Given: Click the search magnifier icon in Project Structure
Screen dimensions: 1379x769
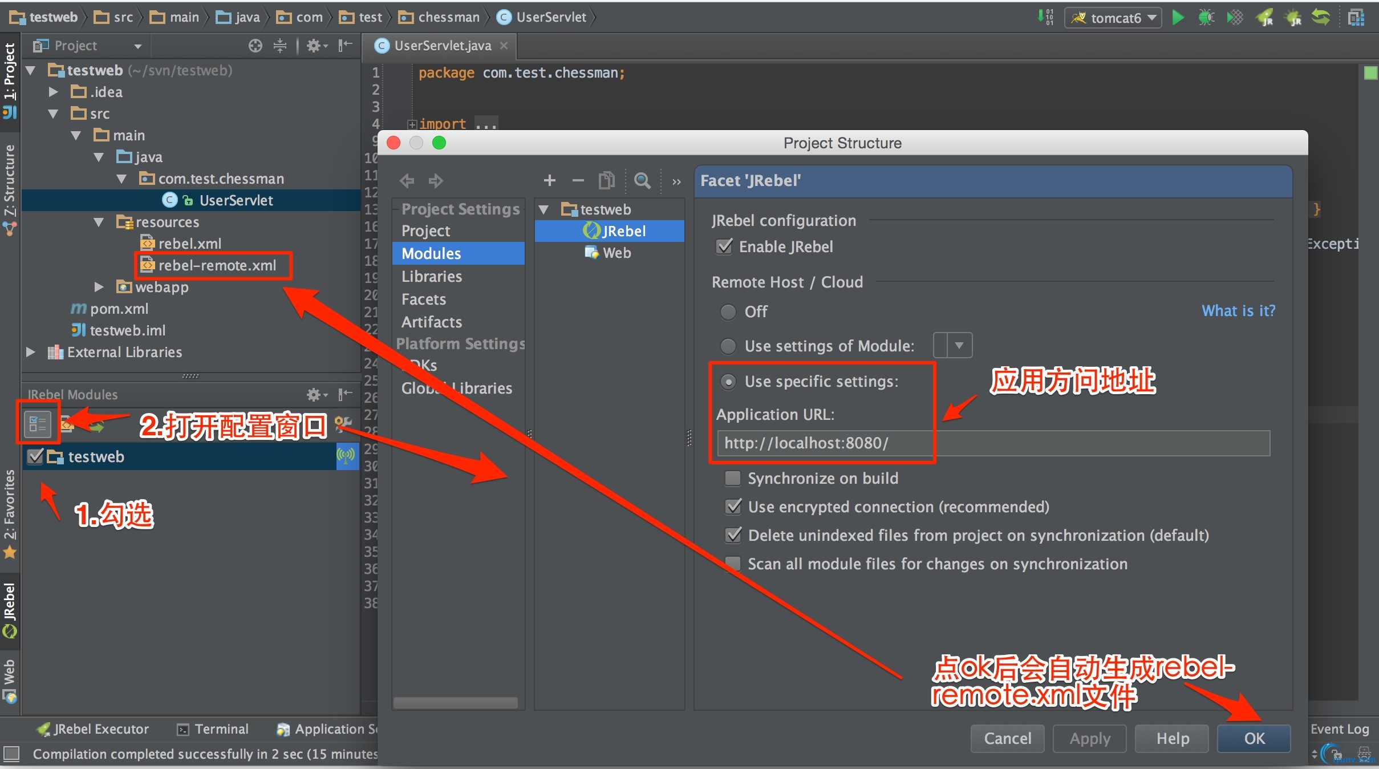Looking at the screenshot, I should tap(642, 181).
